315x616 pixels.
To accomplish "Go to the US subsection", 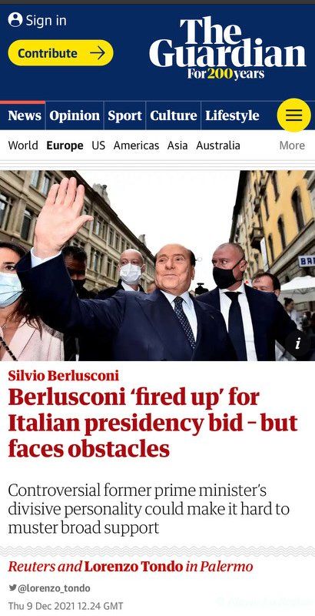I will [x=98, y=146].
